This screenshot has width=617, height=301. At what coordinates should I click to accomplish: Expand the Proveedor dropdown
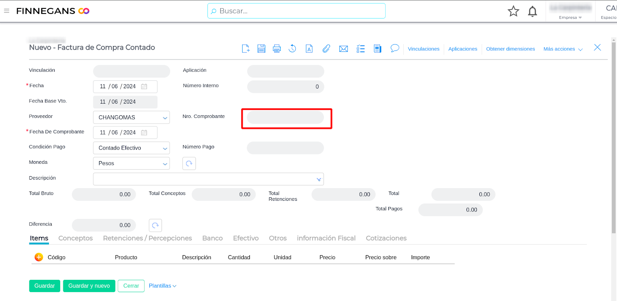click(x=165, y=118)
